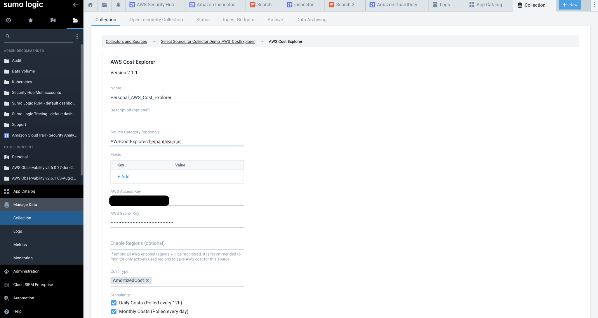Click the Description input field

(177, 120)
